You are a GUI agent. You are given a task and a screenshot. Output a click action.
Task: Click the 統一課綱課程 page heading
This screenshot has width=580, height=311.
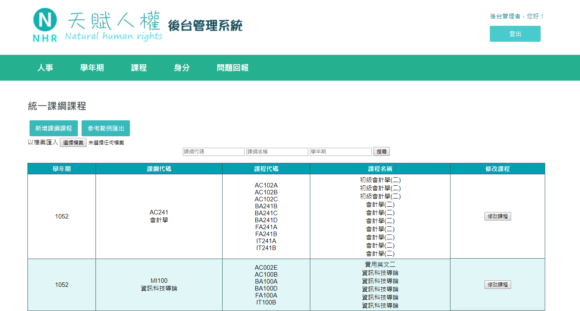click(57, 106)
